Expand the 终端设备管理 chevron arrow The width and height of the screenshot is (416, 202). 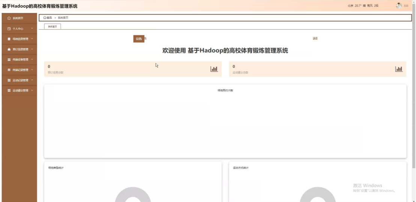[x=32, y=59]
